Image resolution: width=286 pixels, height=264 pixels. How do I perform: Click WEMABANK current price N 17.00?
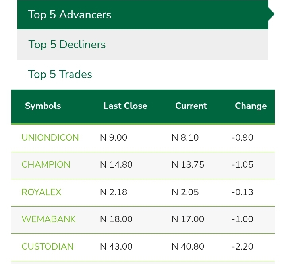click(188, 219)
